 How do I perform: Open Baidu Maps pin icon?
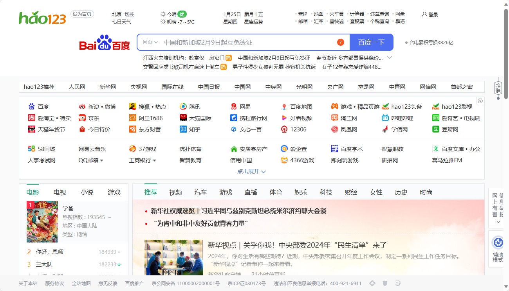pos(284,106)
